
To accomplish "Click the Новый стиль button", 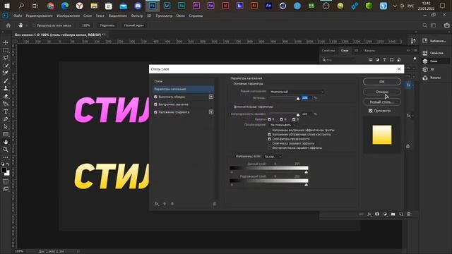I will (382, 102).
